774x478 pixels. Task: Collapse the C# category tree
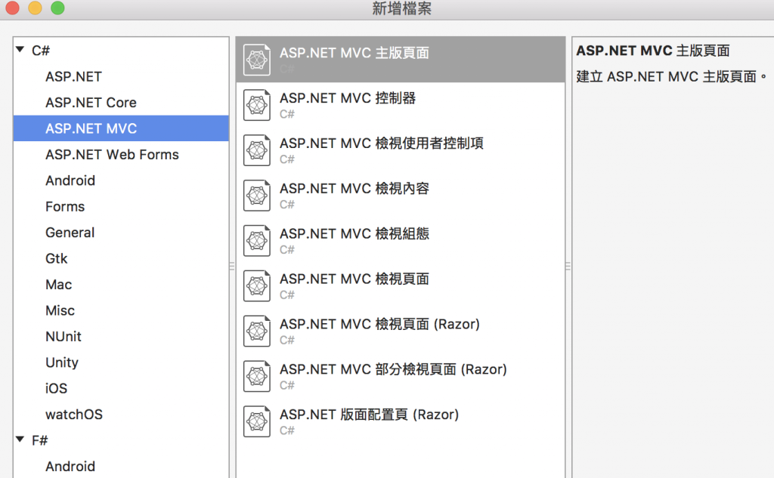(x=20, y=51)
